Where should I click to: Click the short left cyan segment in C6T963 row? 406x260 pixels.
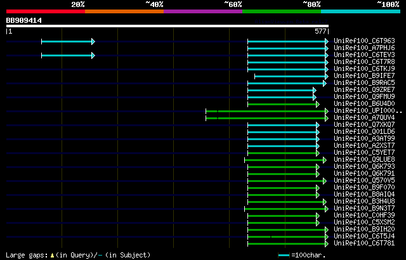tap(68, 41)
